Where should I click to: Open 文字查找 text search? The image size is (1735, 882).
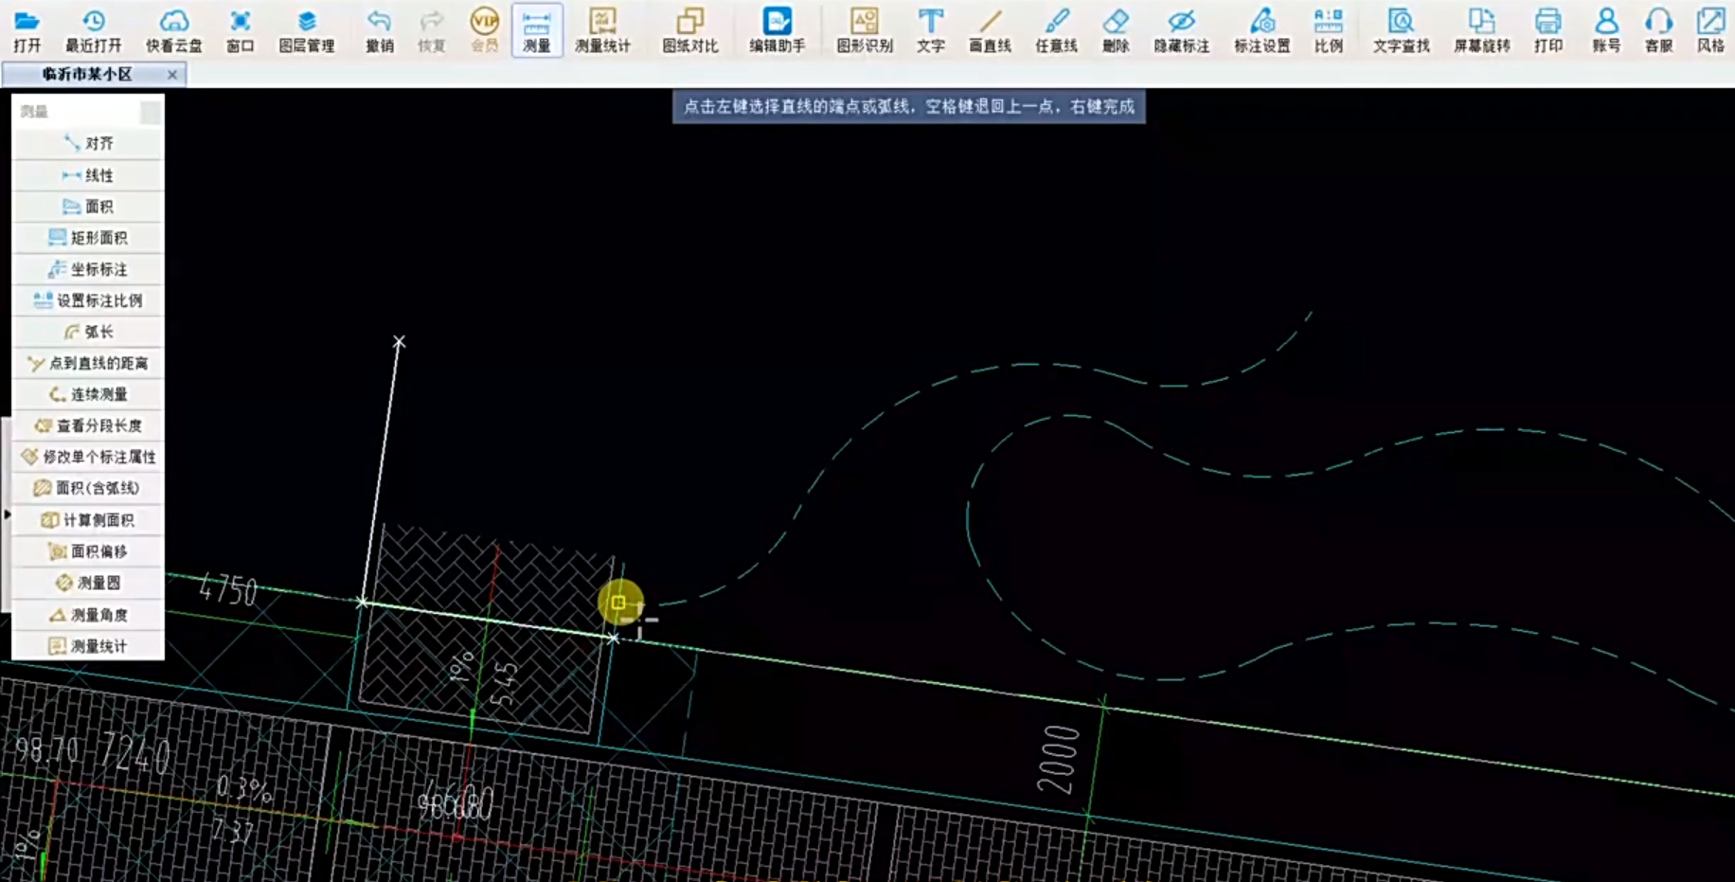tap(1401, 29)
